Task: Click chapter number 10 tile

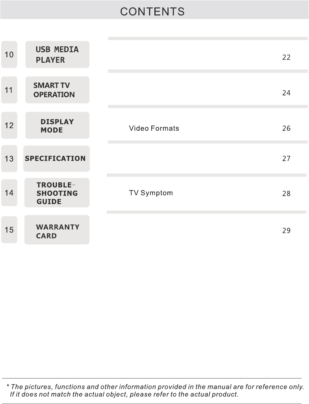Action: 9,54
